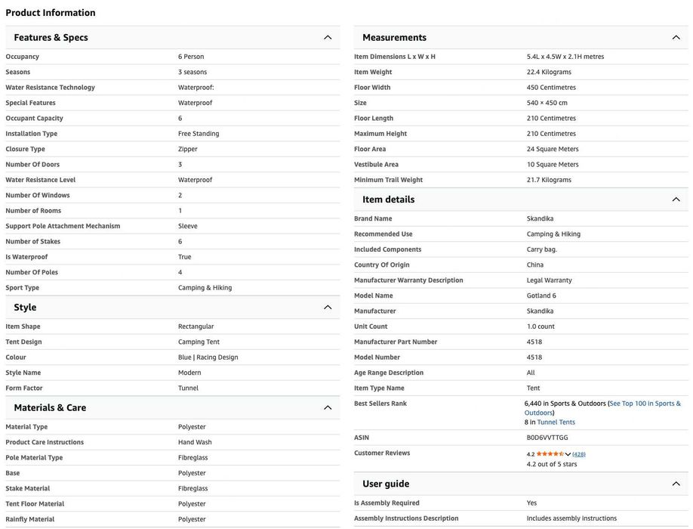The width and height of the screenshot is (693, 529).
Task: Collapse the Features & Specs section chevron
Action: [328, 38]
